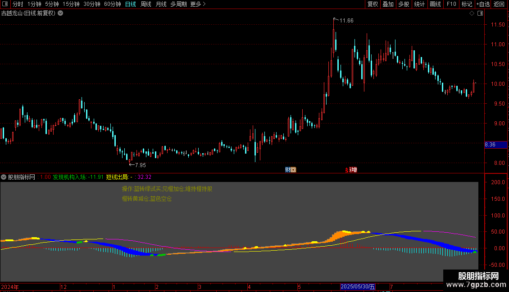This screenshot has width=509, height=292.
Task: Click month 12 on the time axis
Action: [64, 287]
